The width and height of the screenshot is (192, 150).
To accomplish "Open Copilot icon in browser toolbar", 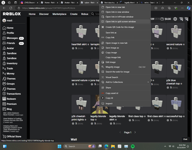I will pyautogui.click(x=189, y=8).
